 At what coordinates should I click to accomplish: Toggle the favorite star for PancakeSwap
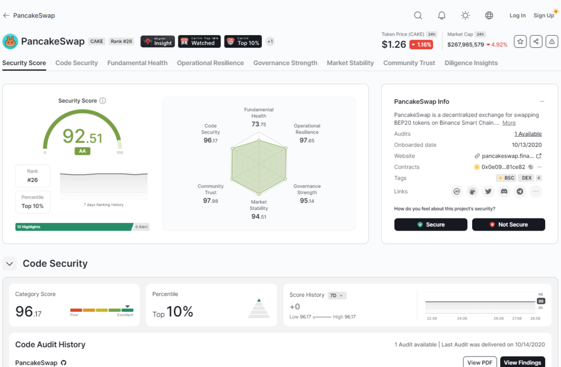click(x=520, y=42)
